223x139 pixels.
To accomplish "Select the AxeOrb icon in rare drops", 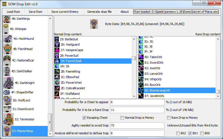I will 141,68.
